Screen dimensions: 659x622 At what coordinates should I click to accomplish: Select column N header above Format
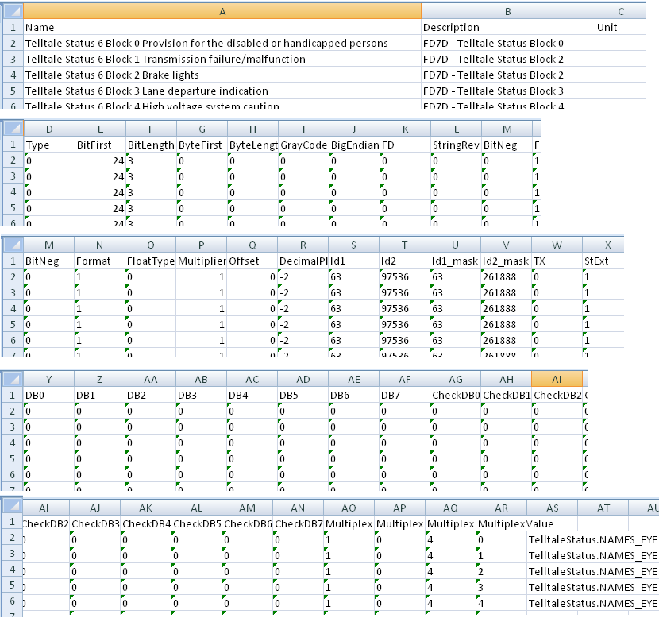click(99, 245)
